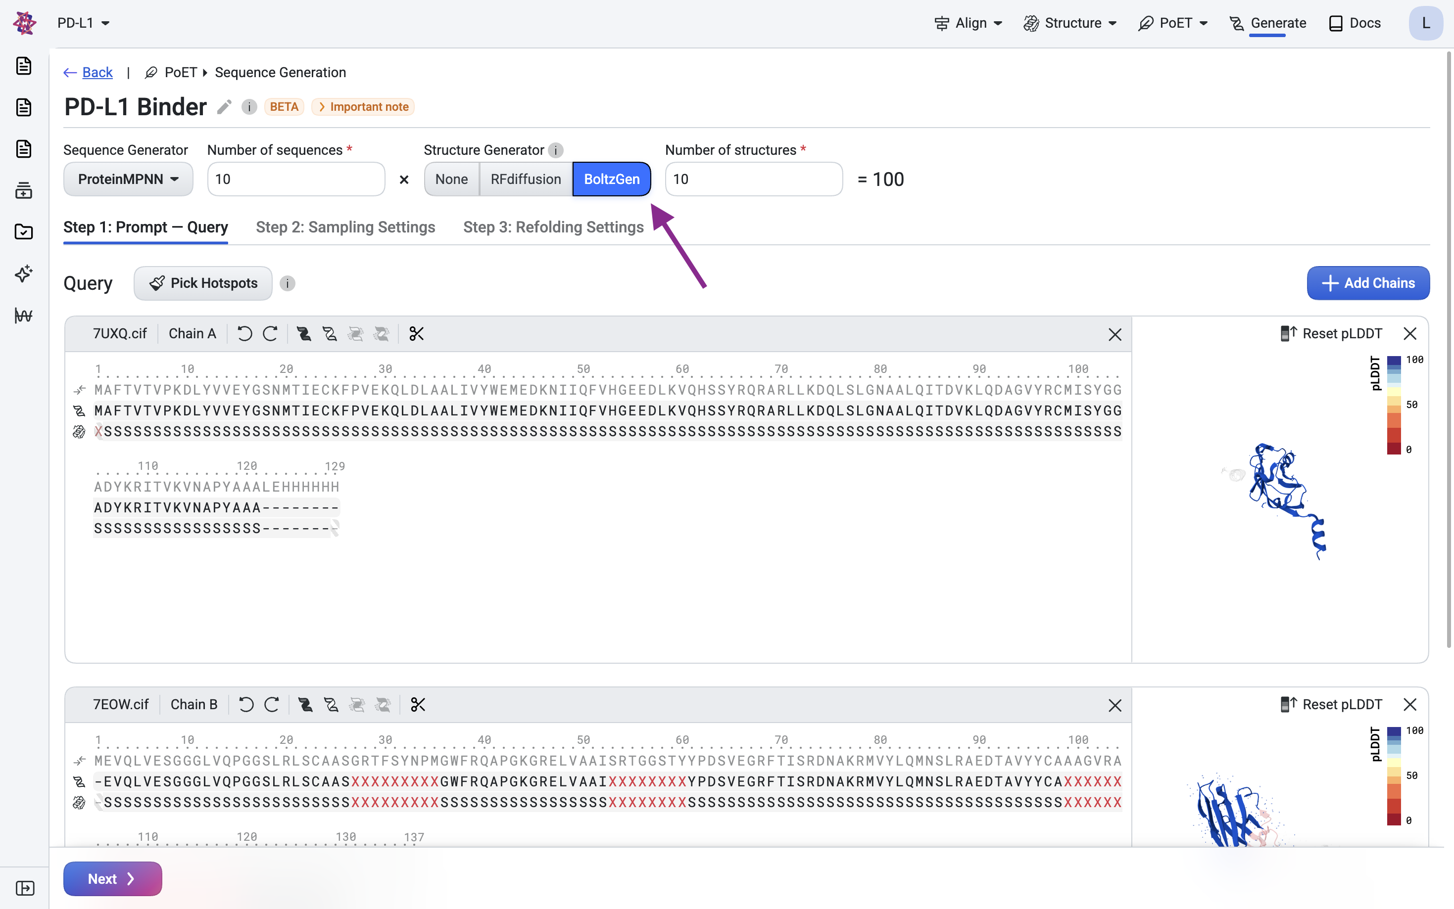Open the folder-with-checkmark icon in left sidebar
Image resolution: width=1454 pixels, height=909 pixels.
point(23,232)
